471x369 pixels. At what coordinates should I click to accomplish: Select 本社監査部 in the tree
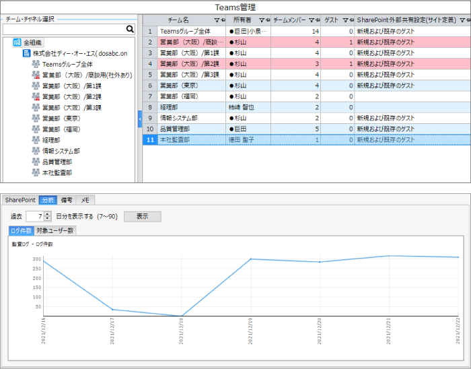(x=57, y=173)
